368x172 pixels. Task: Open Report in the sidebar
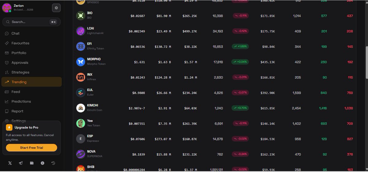[32, 111]
